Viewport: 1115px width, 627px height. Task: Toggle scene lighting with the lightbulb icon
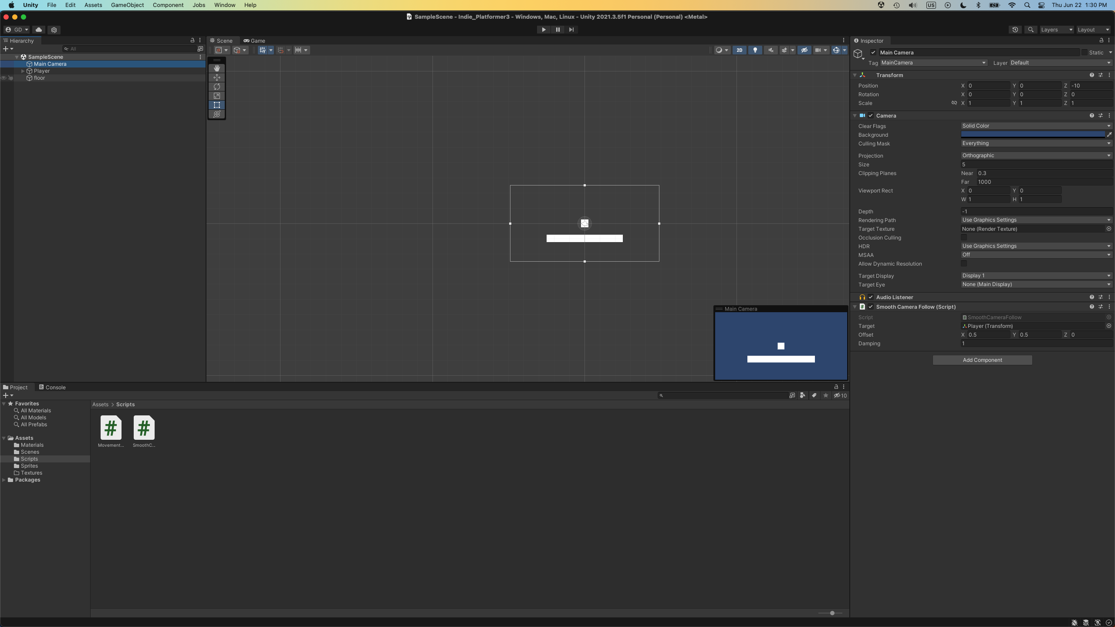(x=755, y=50)
